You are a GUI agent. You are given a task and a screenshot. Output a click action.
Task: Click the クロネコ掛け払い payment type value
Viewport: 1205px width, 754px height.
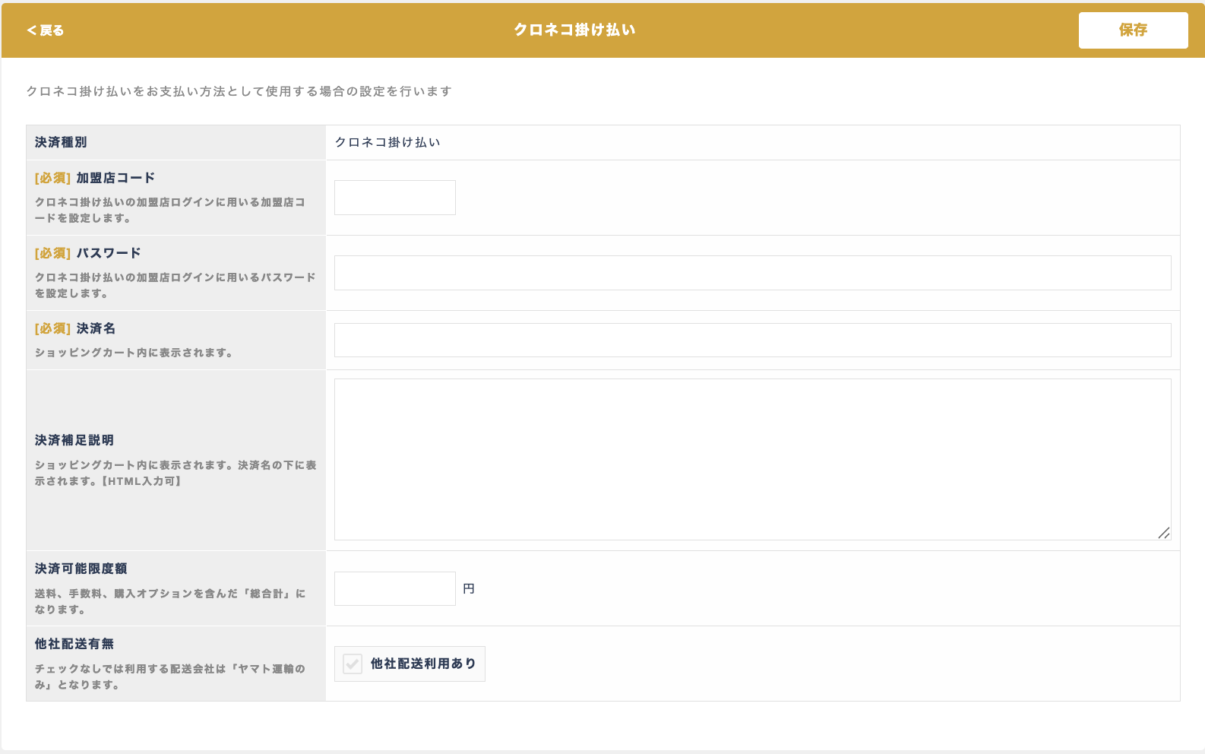point(387,142)
